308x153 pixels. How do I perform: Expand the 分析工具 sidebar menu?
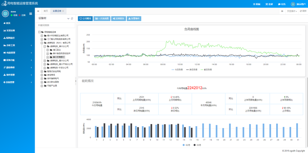(17, 45)
